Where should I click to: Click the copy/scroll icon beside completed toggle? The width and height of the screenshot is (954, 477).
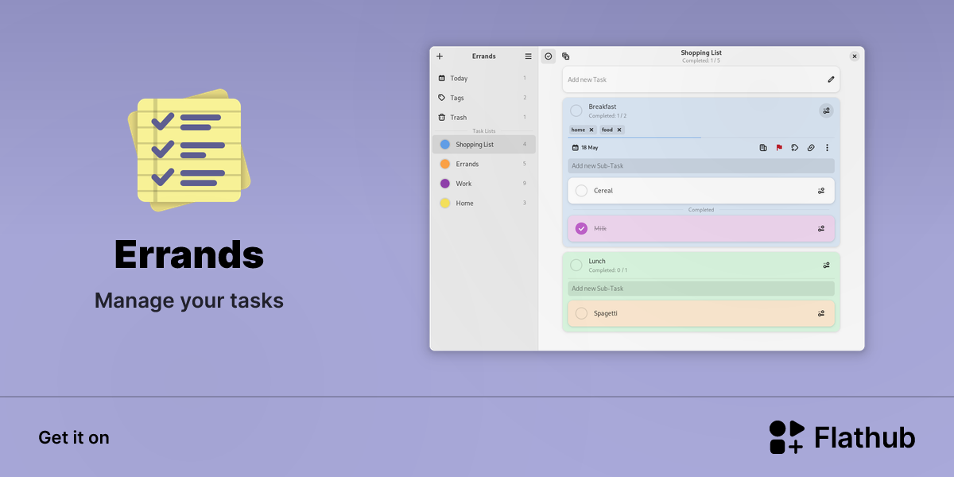[565, 56]
